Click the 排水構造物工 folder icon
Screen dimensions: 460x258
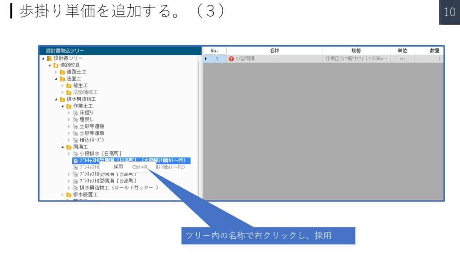coord(62,99)
